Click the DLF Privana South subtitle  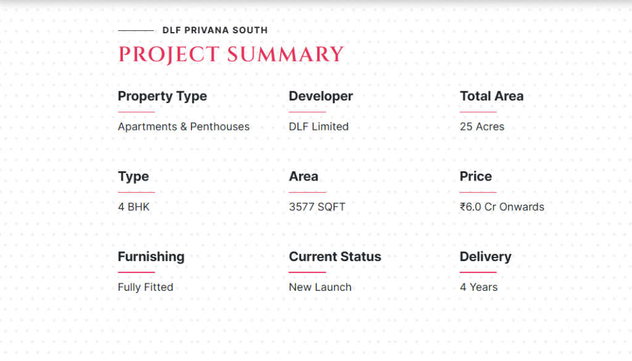[x=215, y=30]
